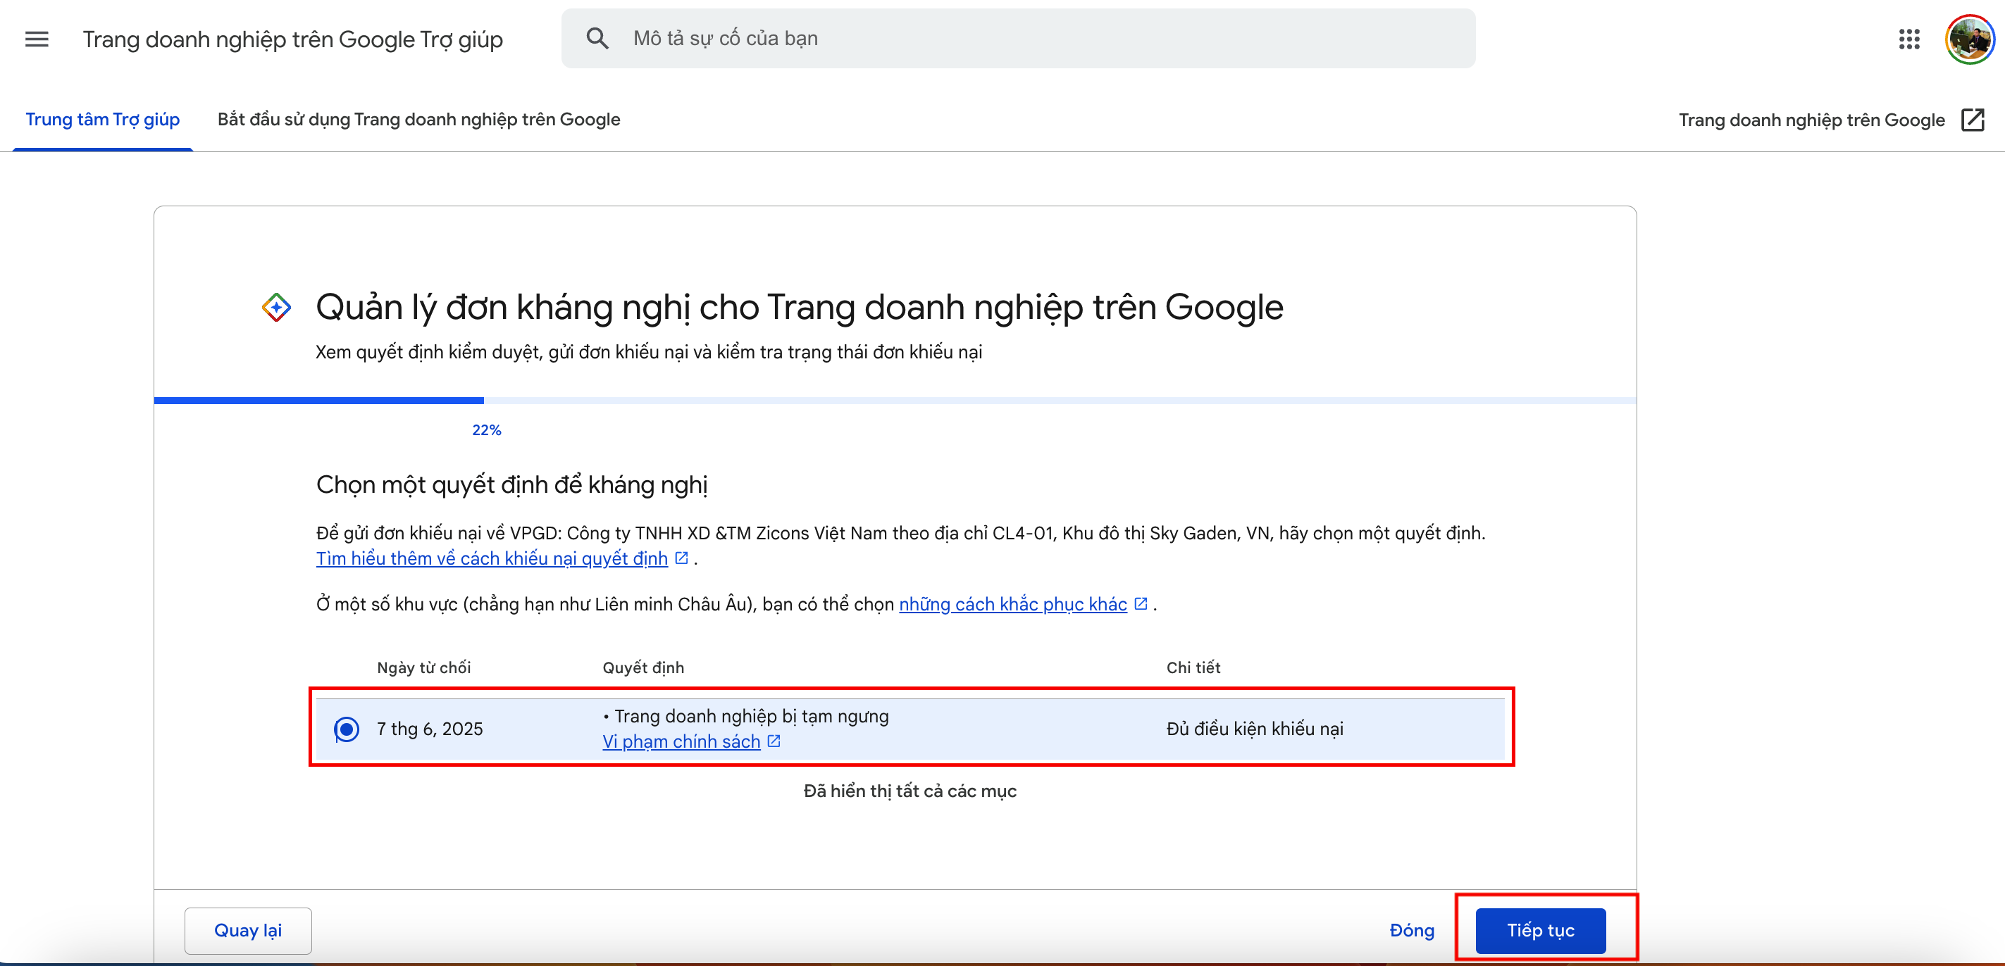Click the Ngày từ chối column header
Viewport: 2005px width, 966px height.
(x=423, y=667)
